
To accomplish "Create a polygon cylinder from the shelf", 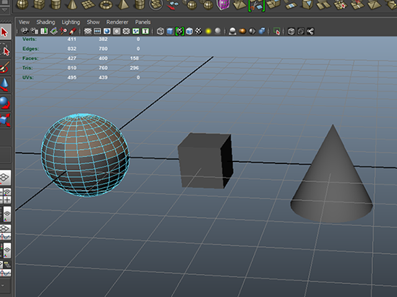I will (56, 4).
